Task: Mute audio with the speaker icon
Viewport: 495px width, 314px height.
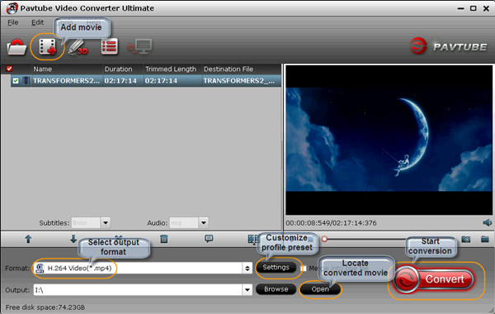Action: tap(487, 222)
